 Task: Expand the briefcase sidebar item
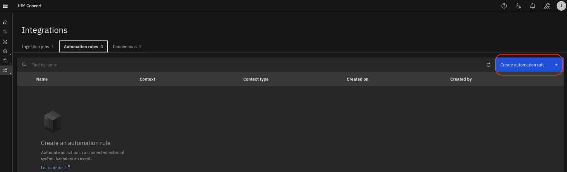click(5, 61)
